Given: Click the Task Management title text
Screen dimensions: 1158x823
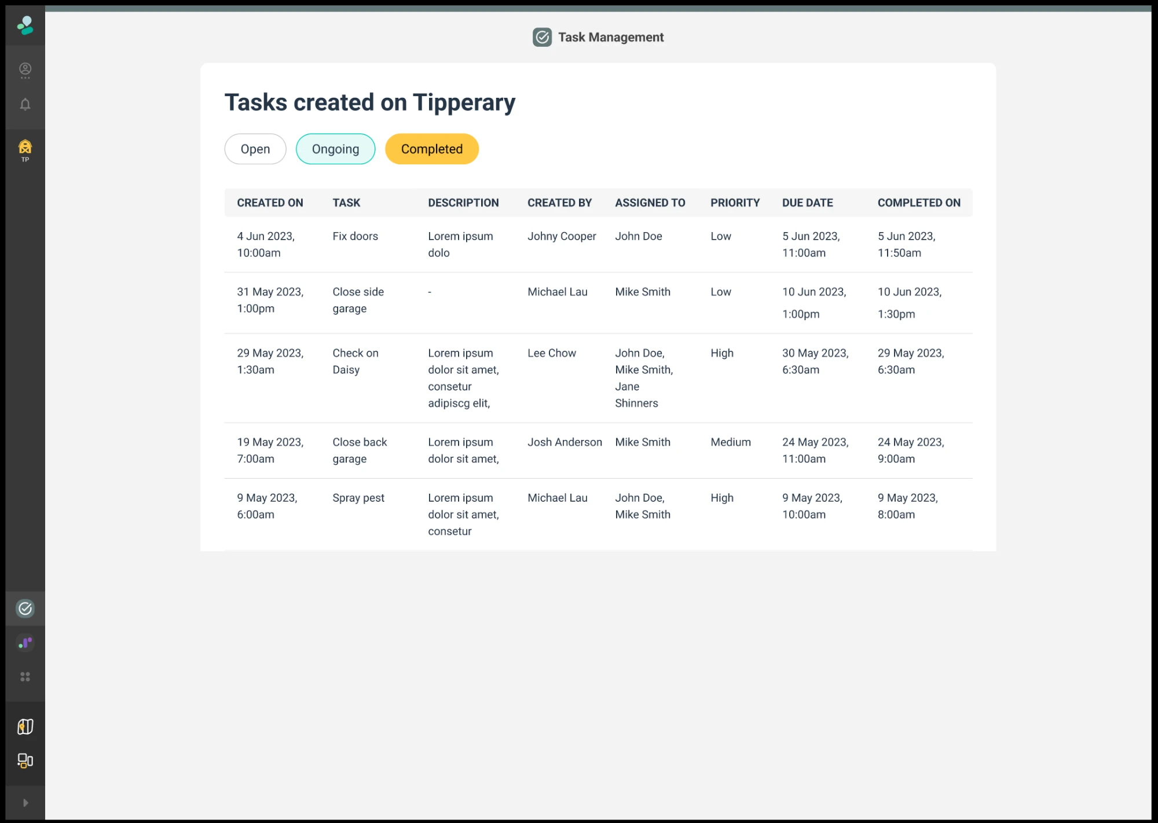Looking at the screenshot, I should [611, 37].
